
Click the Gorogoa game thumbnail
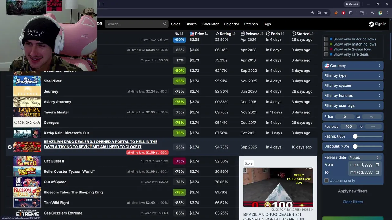[27, 123]
